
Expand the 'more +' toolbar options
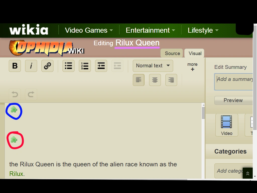192,67
